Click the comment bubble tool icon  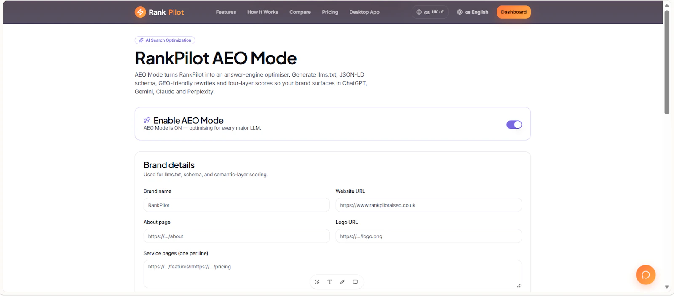pos(355,282)
